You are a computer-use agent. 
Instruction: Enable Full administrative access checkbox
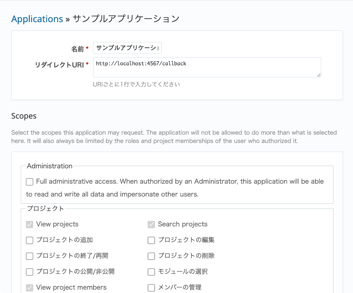pos(29,182)
